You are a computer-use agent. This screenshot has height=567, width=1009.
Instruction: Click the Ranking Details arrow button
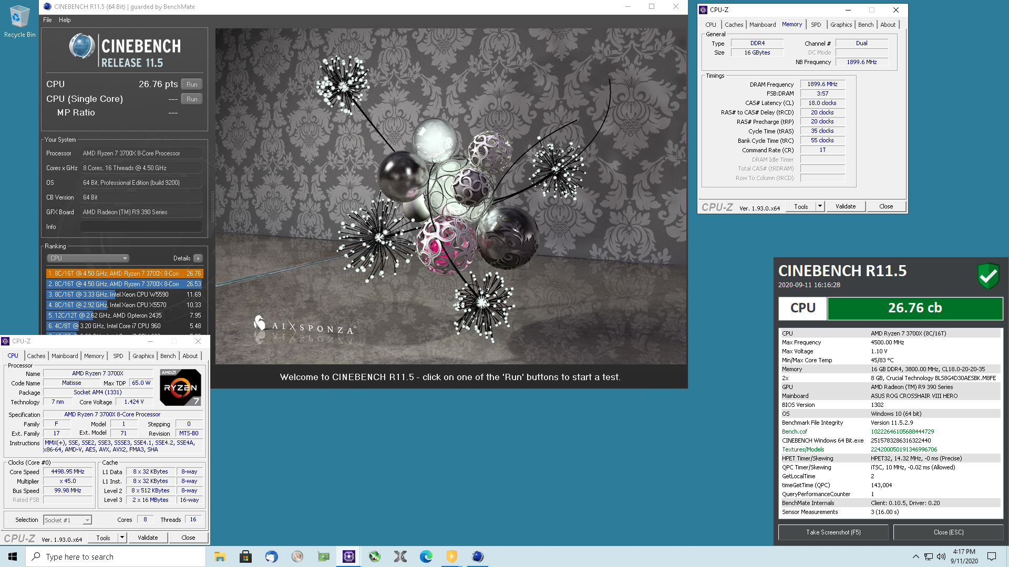tap(198, 258)
